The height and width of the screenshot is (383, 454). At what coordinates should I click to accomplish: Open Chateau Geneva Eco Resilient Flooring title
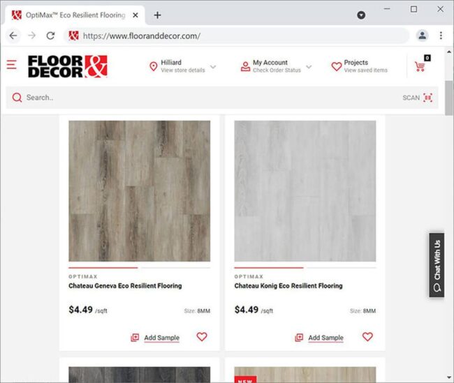tap(125, 286)
